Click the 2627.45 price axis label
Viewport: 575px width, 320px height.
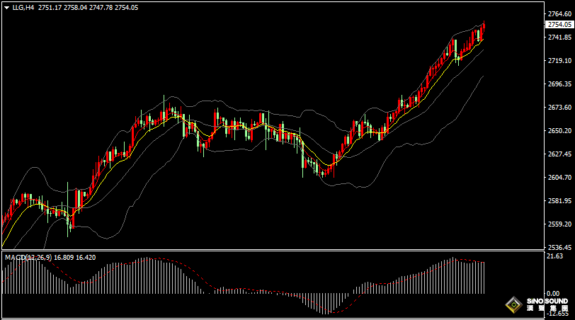coord(559,154)
